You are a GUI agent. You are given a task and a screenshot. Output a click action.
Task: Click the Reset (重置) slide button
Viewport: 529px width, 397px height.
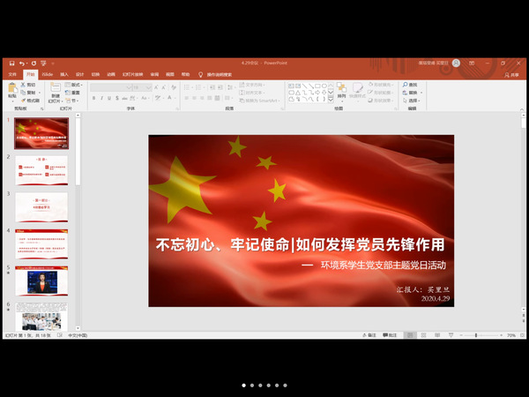tap(74, 93)
